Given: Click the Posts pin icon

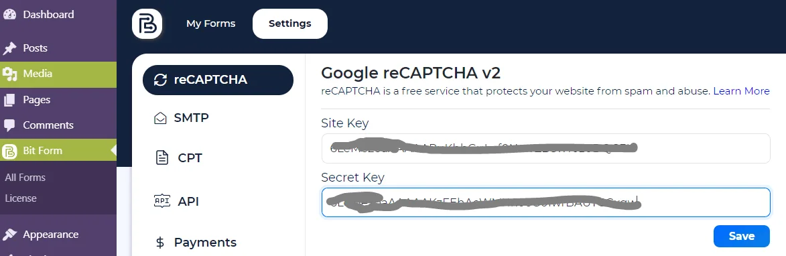Looking at the screenshot, I should (9, 48).
